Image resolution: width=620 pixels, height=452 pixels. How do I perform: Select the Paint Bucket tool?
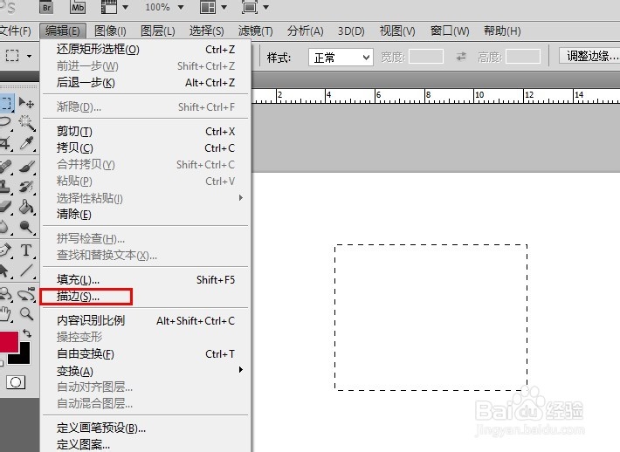coord(26,206)
